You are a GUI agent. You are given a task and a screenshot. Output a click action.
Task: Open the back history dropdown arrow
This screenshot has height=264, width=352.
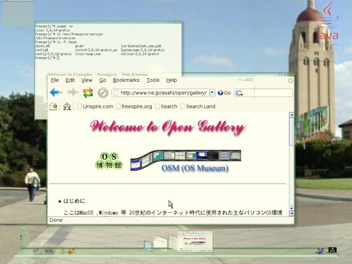coord(61,92)
